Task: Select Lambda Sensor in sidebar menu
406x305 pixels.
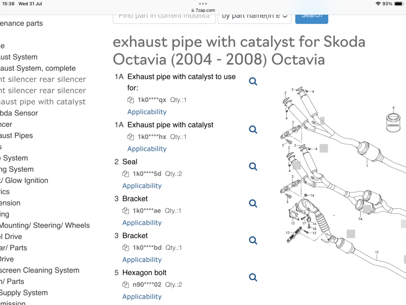Action: [19, 113]
